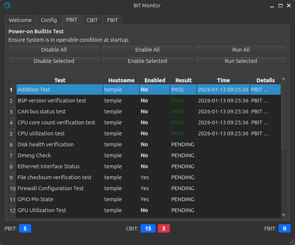Click the vertical scrollbar handle of the table
This screenshot has width=295, height=245.
(284, 115)
